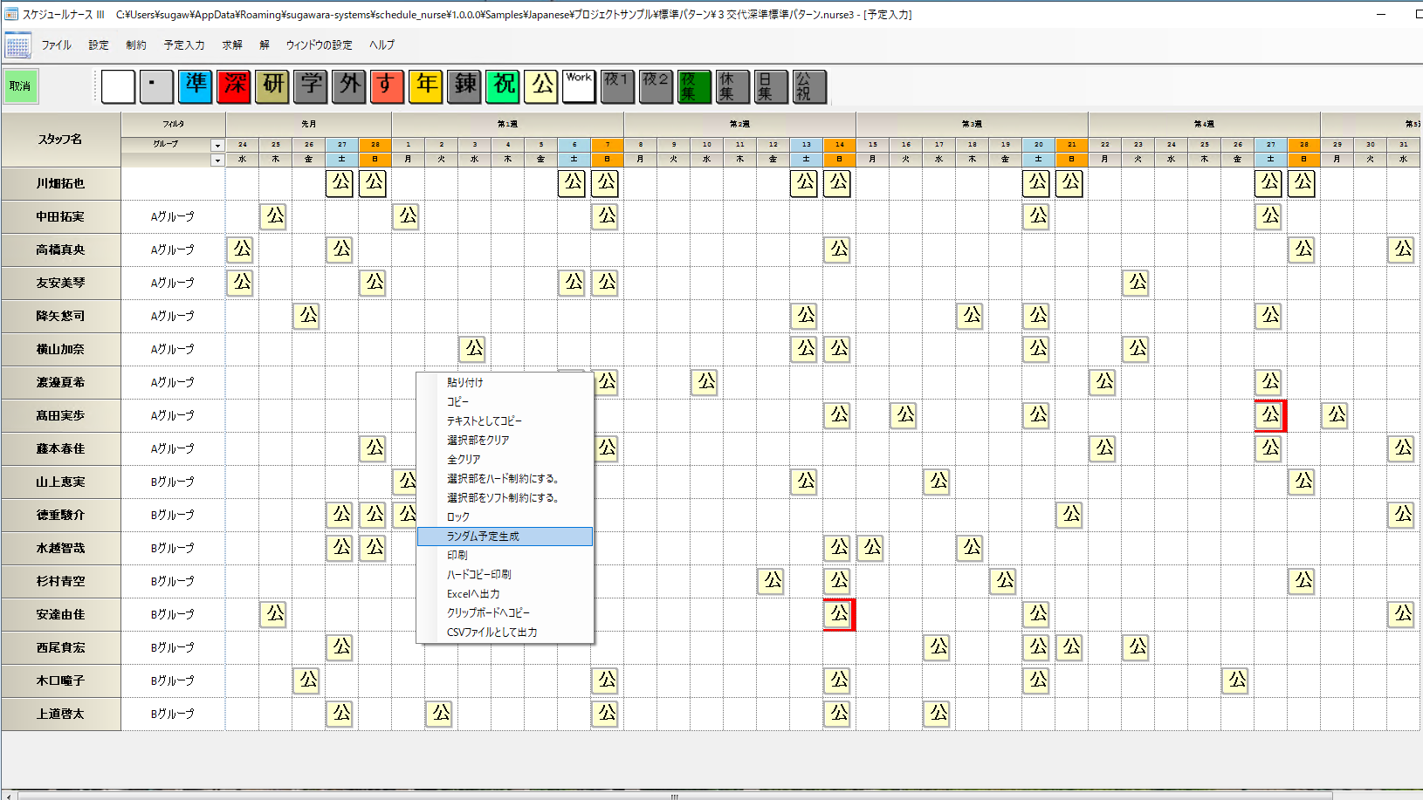Viewport: 1423px width, 800px height.
Task: Select staff row header 中田拓実
Action: point(61,217)
